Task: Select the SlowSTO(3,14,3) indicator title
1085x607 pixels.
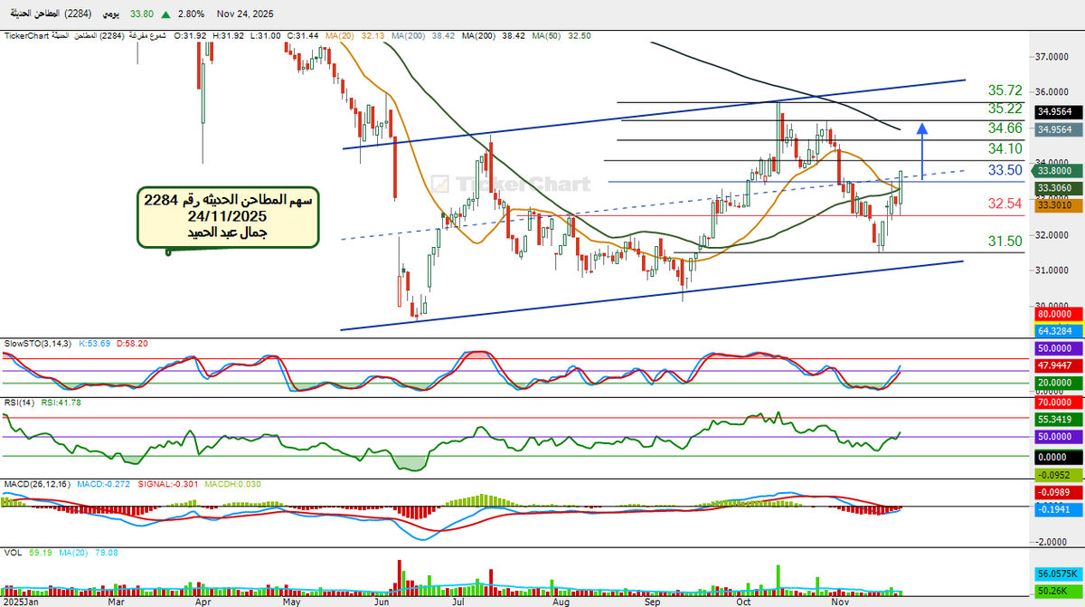Action: (x=36, y=344)
